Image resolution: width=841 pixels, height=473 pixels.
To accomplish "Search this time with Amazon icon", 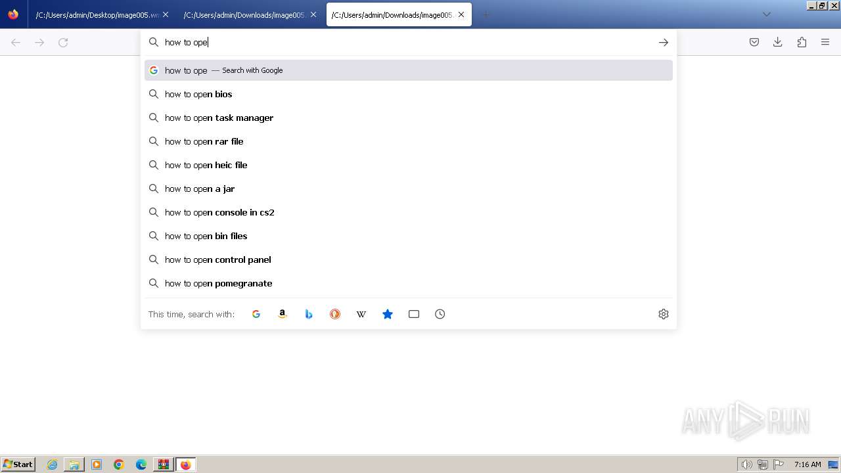I will [283, 314].
